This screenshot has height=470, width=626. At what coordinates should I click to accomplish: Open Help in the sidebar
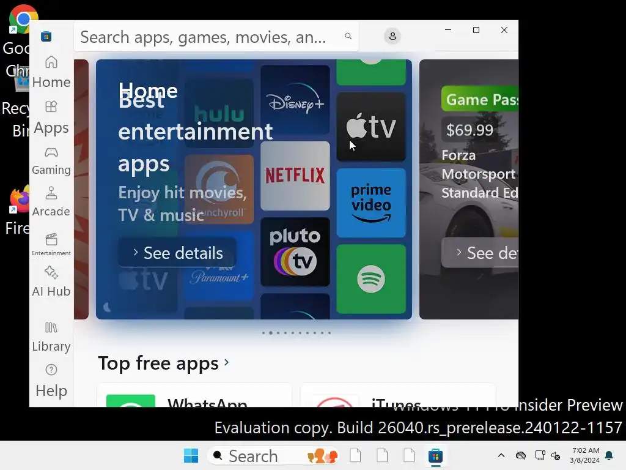pyautogui.click(x=51, y=381)
